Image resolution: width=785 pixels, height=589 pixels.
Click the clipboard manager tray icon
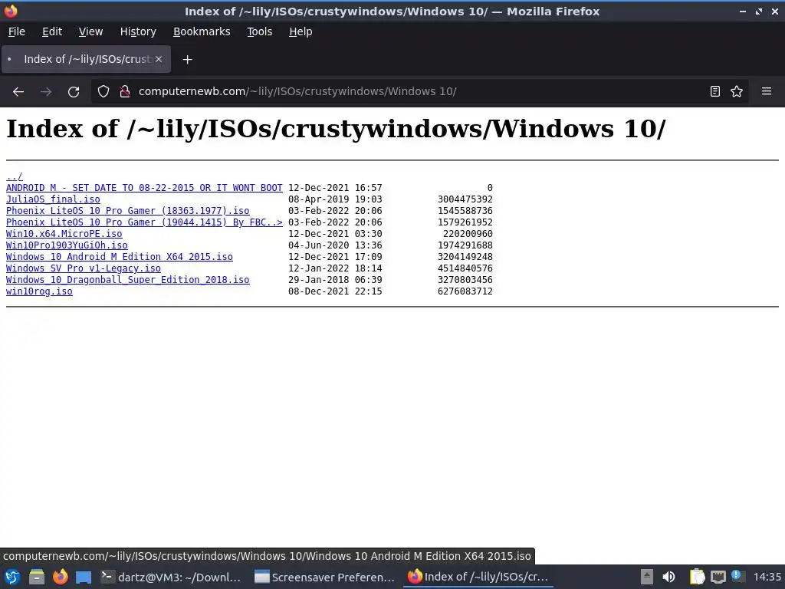697,577
